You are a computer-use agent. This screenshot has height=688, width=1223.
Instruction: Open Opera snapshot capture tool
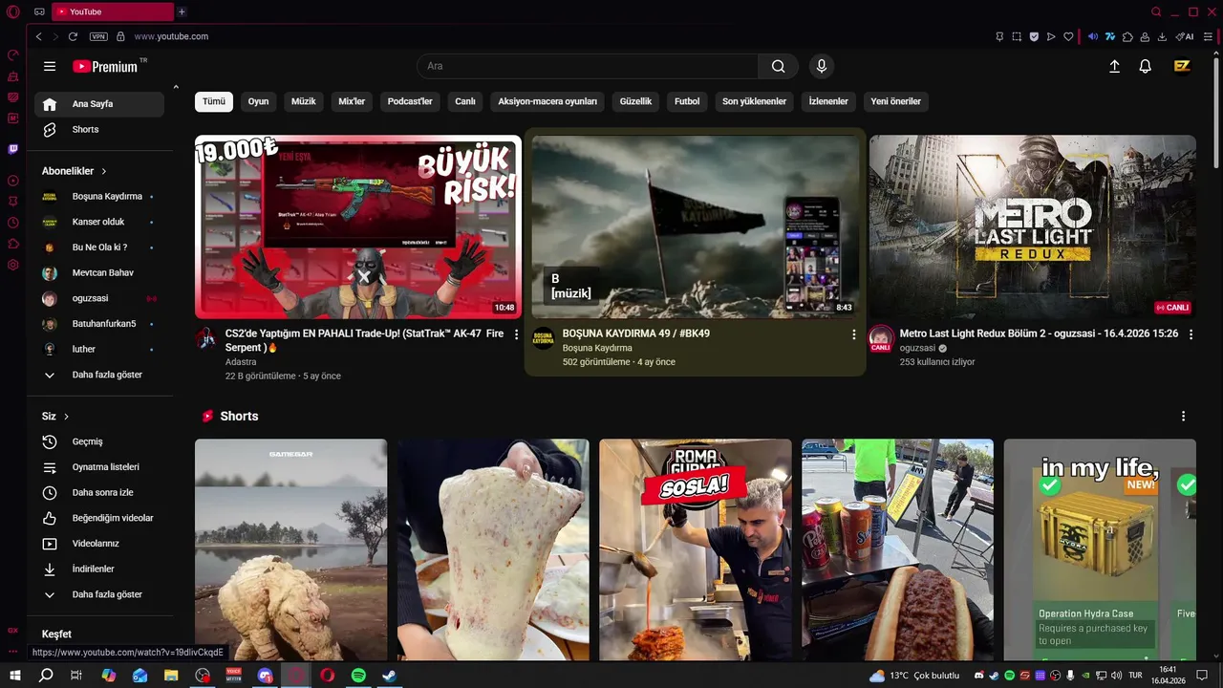point(1017,36)
